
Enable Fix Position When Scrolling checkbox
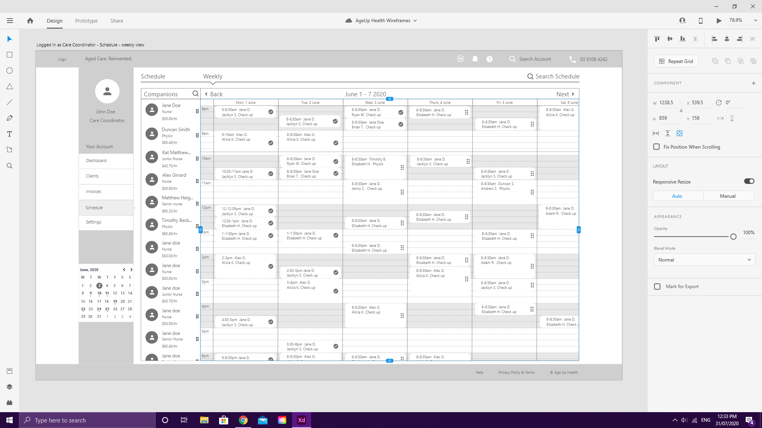click(656, 147)
